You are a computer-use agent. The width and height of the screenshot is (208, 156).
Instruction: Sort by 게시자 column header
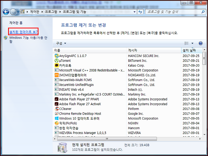(x=154, y=50)
